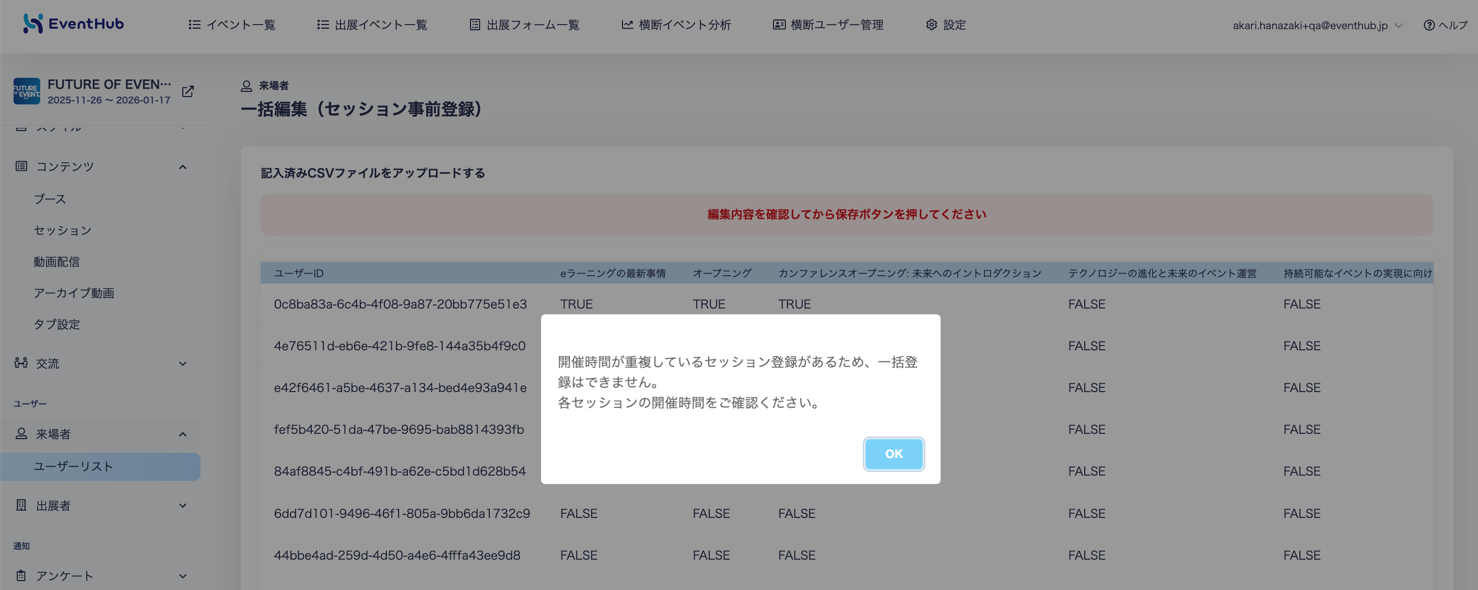Open イベント一覧 in top navigation
The width and height of the screenshot is (1478, 590).
[x=232, y=25]
